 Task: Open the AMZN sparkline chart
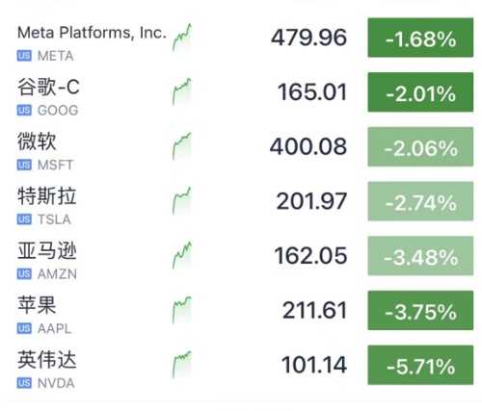(x=182, y=255)
